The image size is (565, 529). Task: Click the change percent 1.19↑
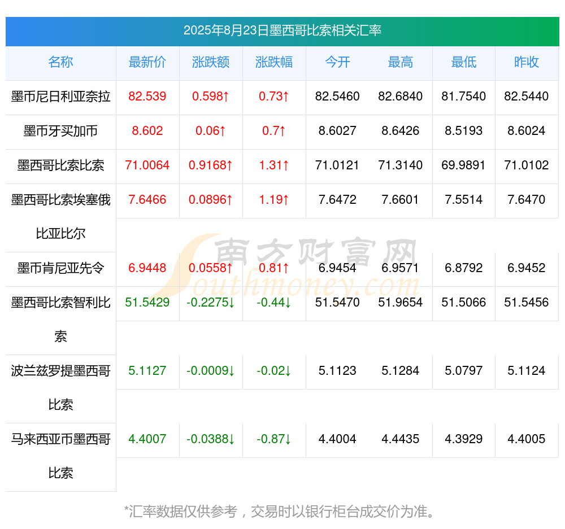pos(274,199)
